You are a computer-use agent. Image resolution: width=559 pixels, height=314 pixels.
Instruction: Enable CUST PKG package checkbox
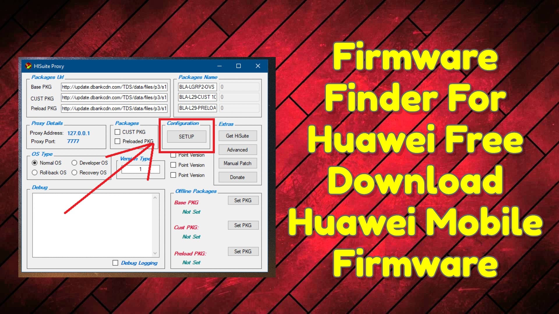(x=118, y=131)
